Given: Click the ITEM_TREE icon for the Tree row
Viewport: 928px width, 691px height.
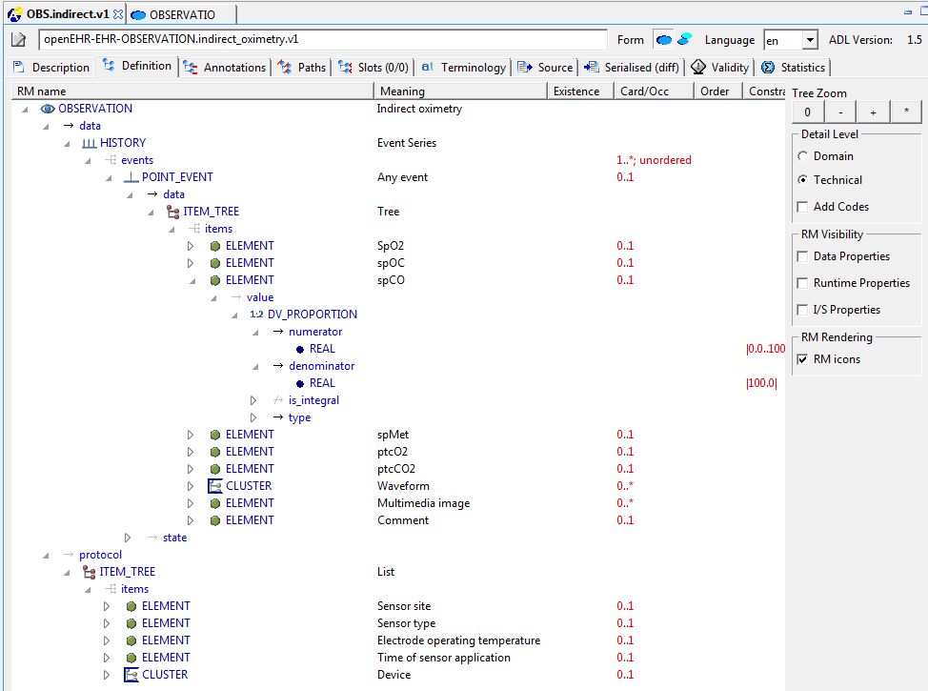Looking at the screenshot, I should coord(173,212).
